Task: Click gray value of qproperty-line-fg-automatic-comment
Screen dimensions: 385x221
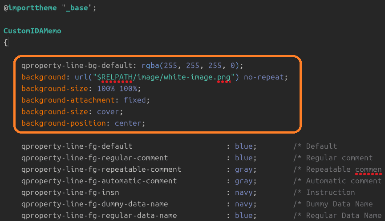Action: (x=244, y=181)
